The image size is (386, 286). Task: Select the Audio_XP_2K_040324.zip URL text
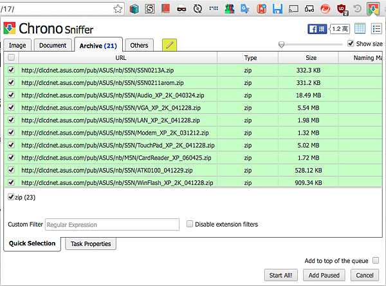click(x=113, y=95)
